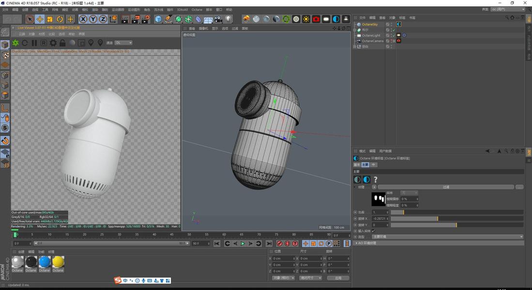
Task: Adjust the 旋转 X slider
Action: (x=456, y=219)
